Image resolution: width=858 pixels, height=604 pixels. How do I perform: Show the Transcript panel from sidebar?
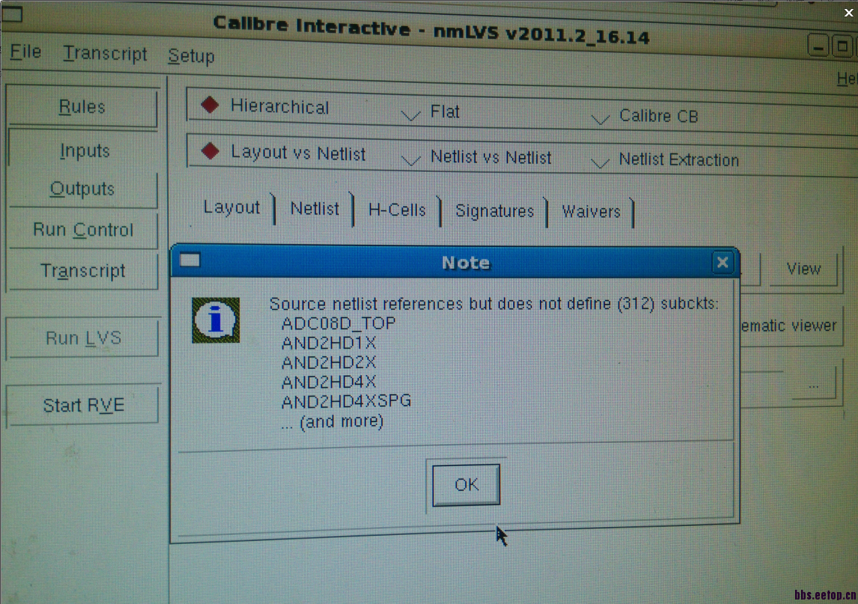(83, 271)
